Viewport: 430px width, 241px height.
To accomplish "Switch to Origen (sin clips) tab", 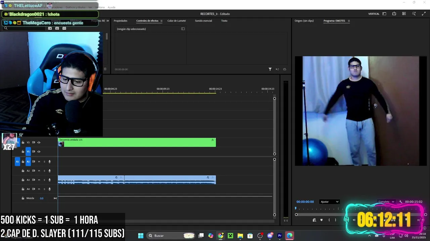I will tap(304, 21).
